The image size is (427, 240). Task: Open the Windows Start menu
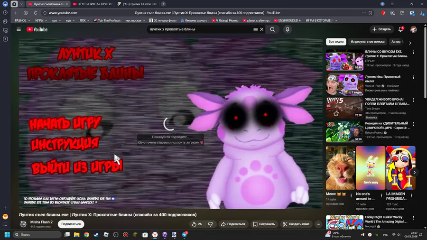tap(7, 235)
